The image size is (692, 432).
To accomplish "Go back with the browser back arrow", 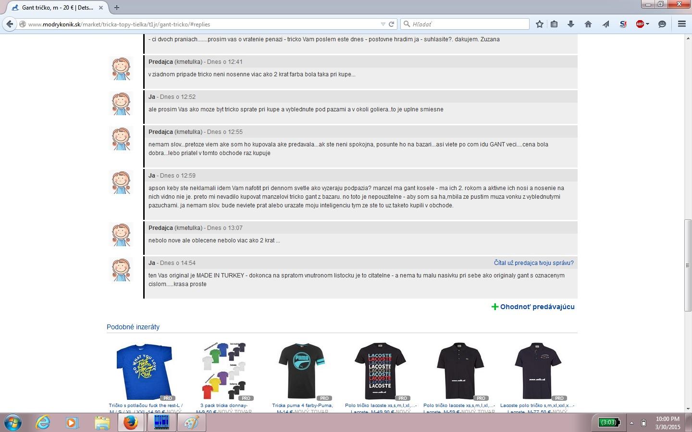I will pos(10,24).
